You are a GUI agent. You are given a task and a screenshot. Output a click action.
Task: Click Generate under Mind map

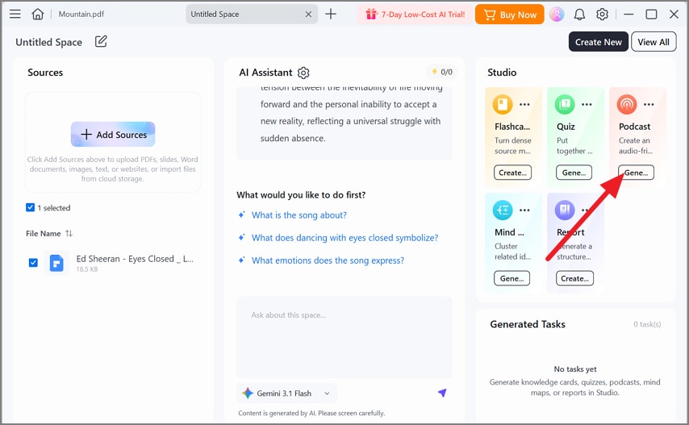click(x=512, y=278)
